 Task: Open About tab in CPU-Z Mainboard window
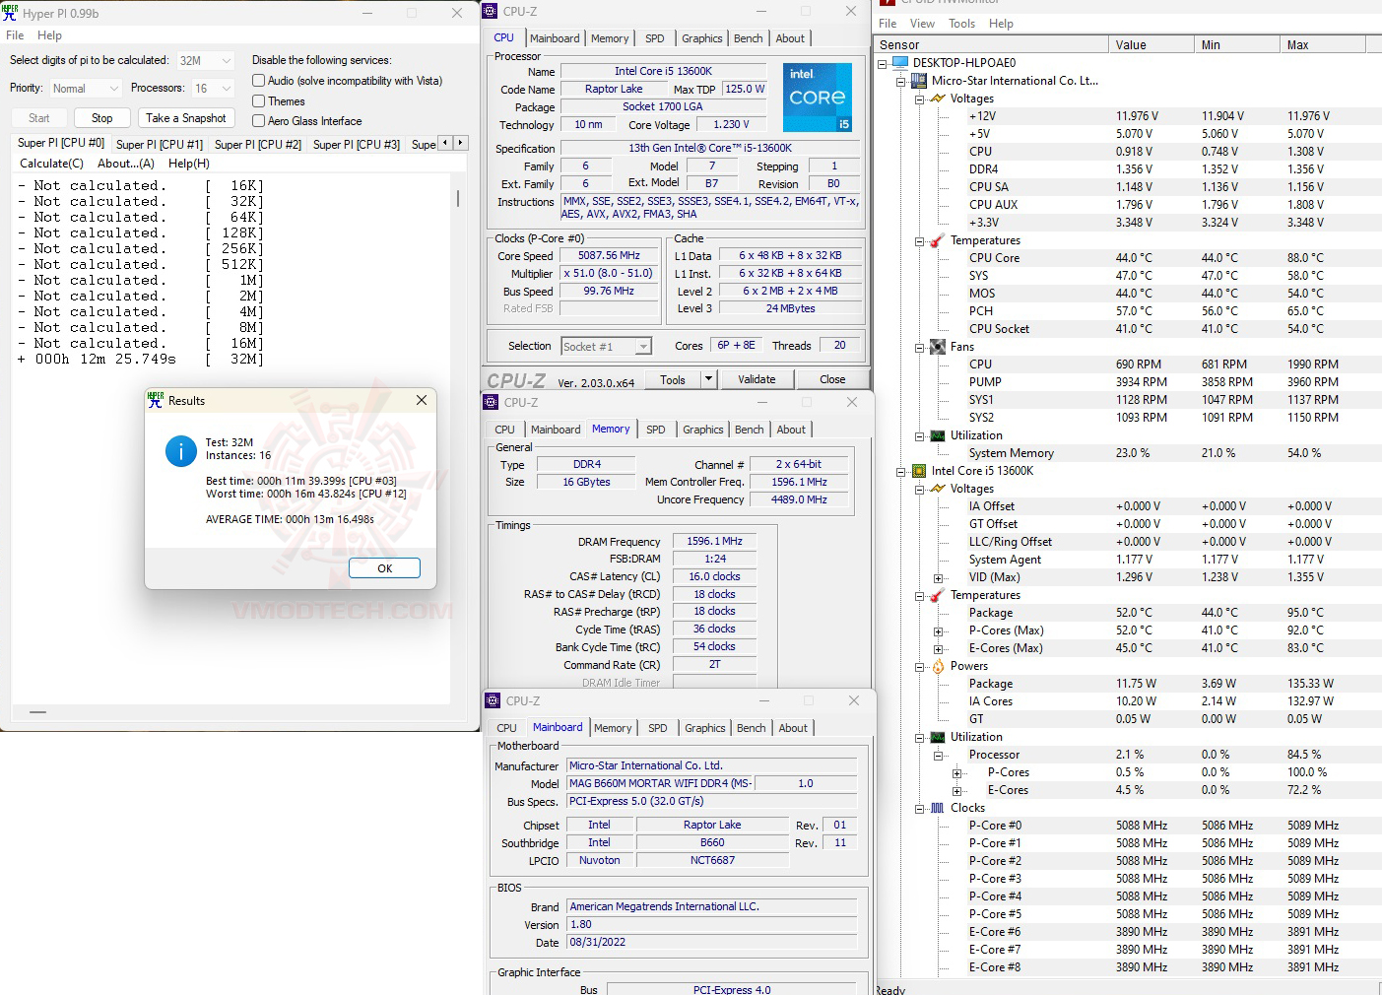pyautogui.click(x=793, y=728)
